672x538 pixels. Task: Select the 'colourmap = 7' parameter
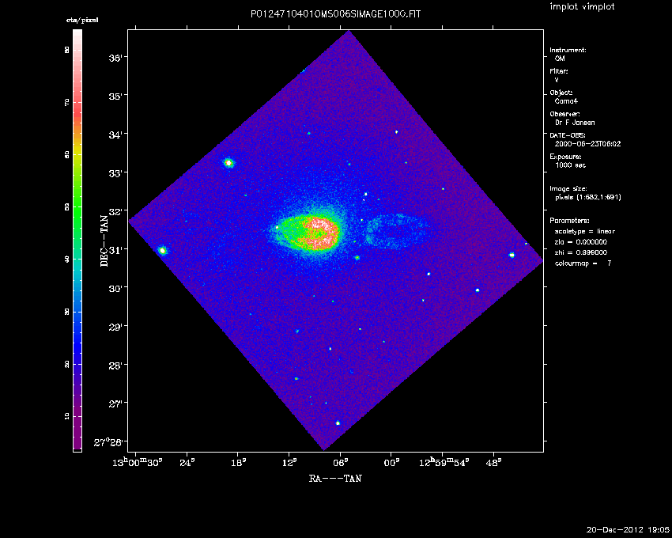tap(583, 263)
